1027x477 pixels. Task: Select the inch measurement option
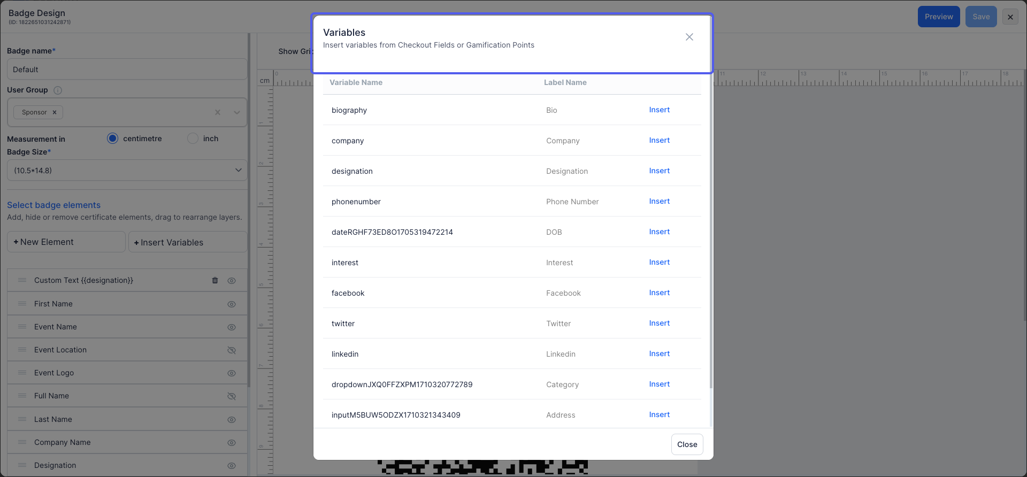tap(193, 139)
